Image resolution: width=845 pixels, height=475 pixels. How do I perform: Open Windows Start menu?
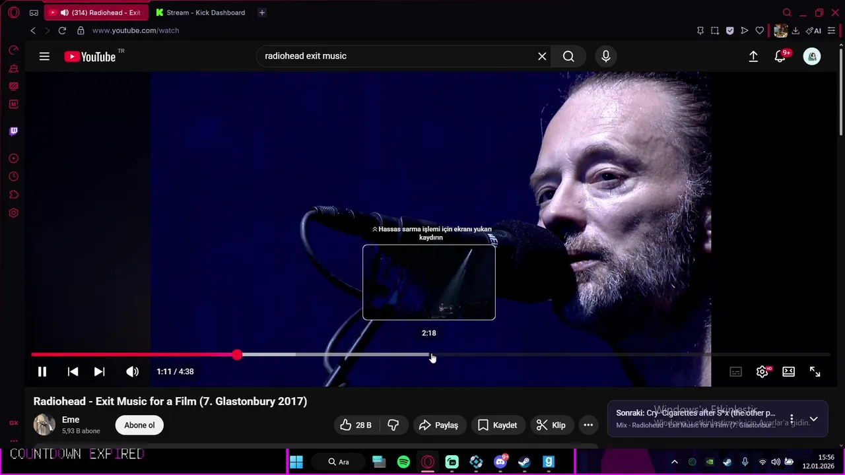click(296, 462)
